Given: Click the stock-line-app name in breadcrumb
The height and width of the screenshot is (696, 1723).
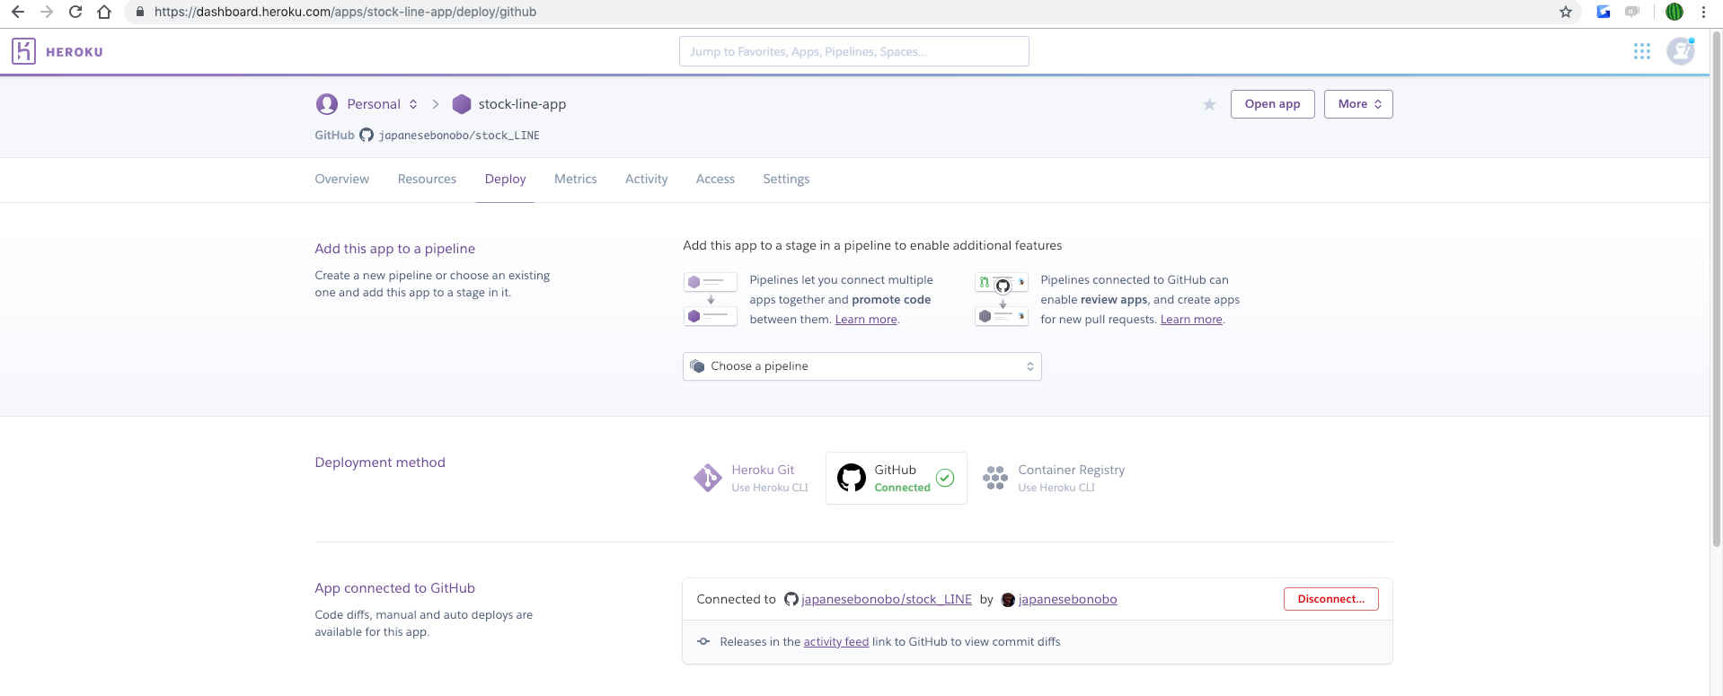Looking at the screenshot, I should [522, 104].
